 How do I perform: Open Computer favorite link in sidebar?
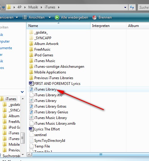click(5, 41)
